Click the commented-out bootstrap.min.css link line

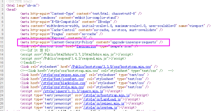(97, 71)
